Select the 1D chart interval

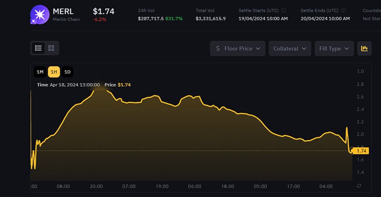coord(67,72)
